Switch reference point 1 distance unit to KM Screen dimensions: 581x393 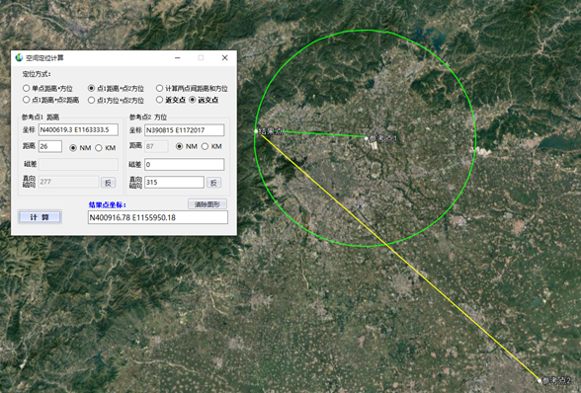click(106, 148)
